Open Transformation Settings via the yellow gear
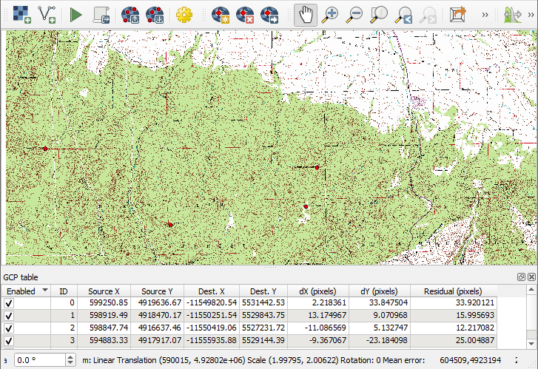This screenshot has height=369, width=538. pos(184,14)
